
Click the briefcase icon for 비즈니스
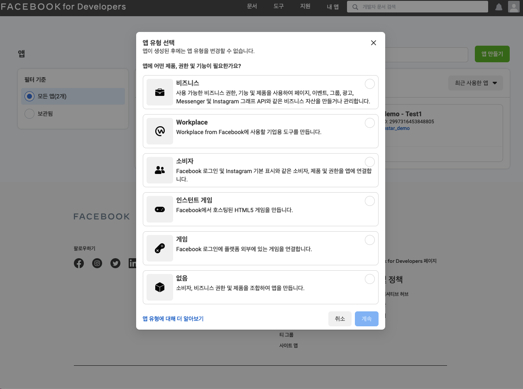pyautogui.click(x=160, y=92)
